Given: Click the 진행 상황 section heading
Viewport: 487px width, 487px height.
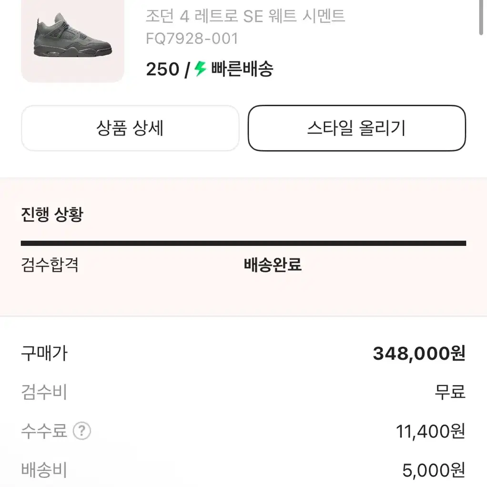Looking at the screenshot, I should tap(52, 214).
